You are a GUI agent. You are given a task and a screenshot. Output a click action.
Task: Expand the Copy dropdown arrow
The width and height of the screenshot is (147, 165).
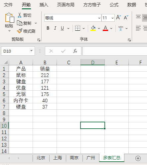pos(36,23)
